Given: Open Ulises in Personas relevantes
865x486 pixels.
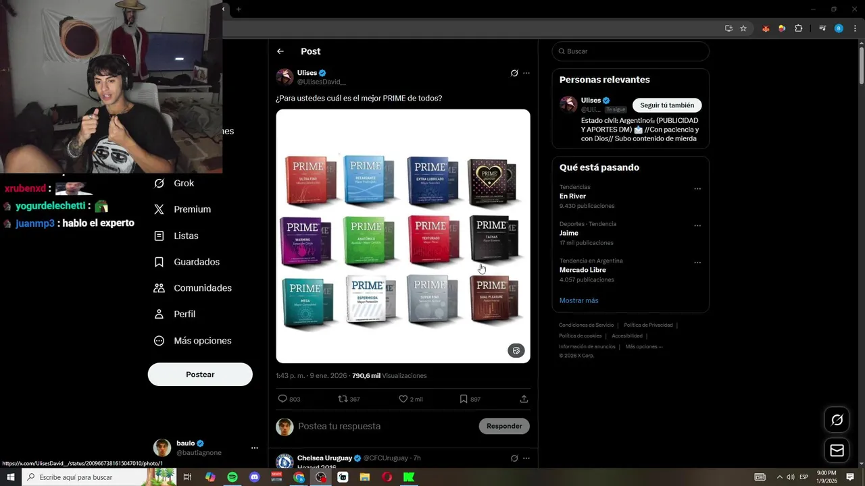Looking at the screenshot, I should pyautogui.click(x=591, y=100).
